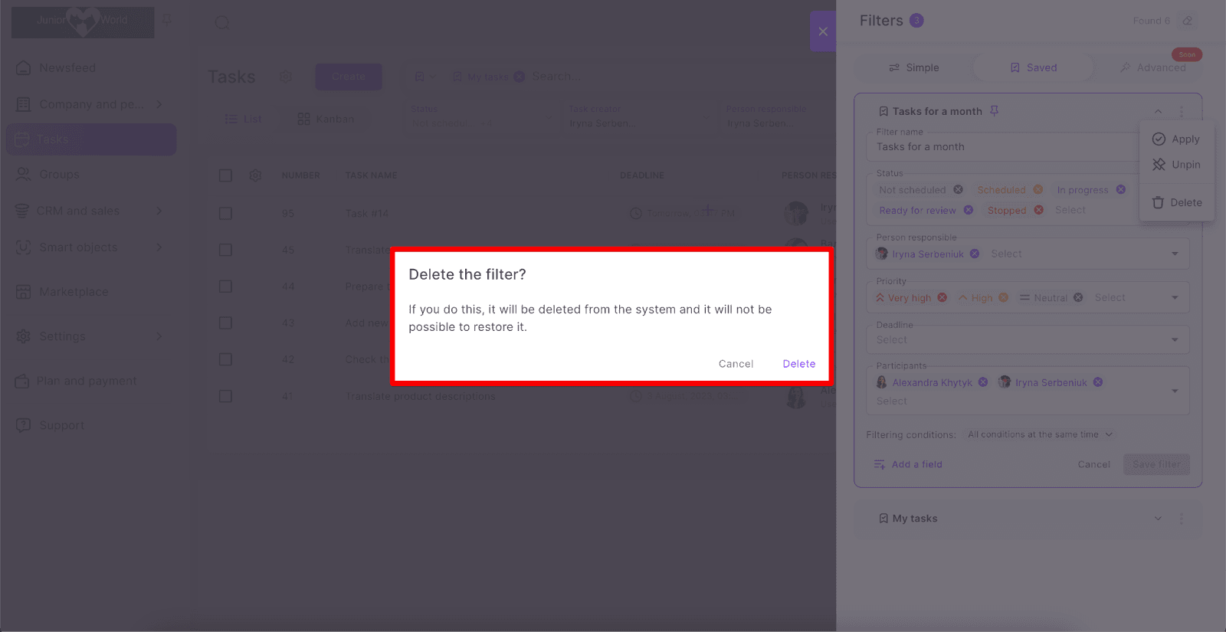Expand the Smart objects sidebar chevron
The width and height of the screenshot is (1226, 632).
(159, 247)
